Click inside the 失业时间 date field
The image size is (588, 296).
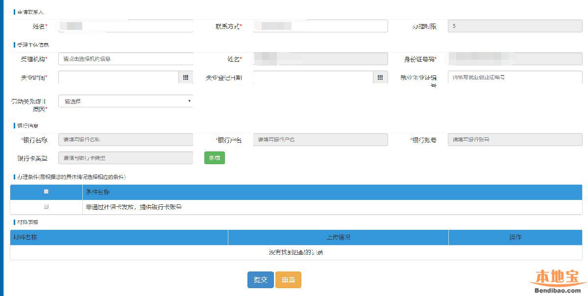click(x=118, y=77)
